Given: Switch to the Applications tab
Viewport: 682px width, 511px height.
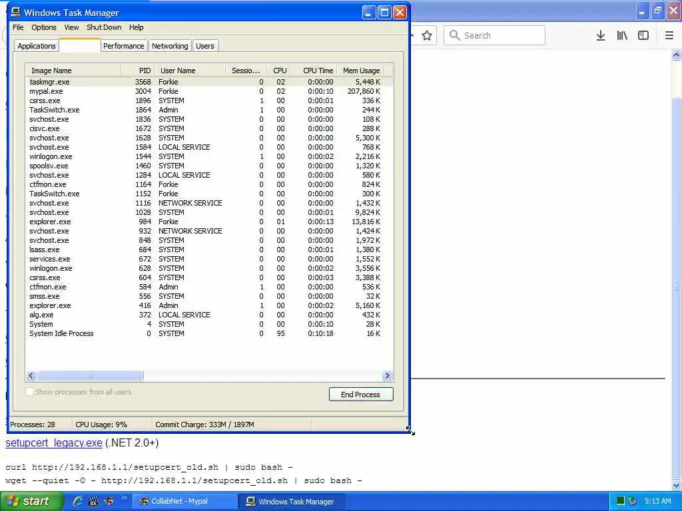Looking at the screenshot, I should click(37, 46).
